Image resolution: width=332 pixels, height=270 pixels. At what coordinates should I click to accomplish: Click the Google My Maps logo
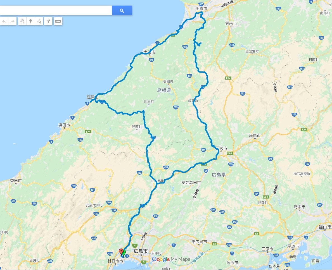171,259
